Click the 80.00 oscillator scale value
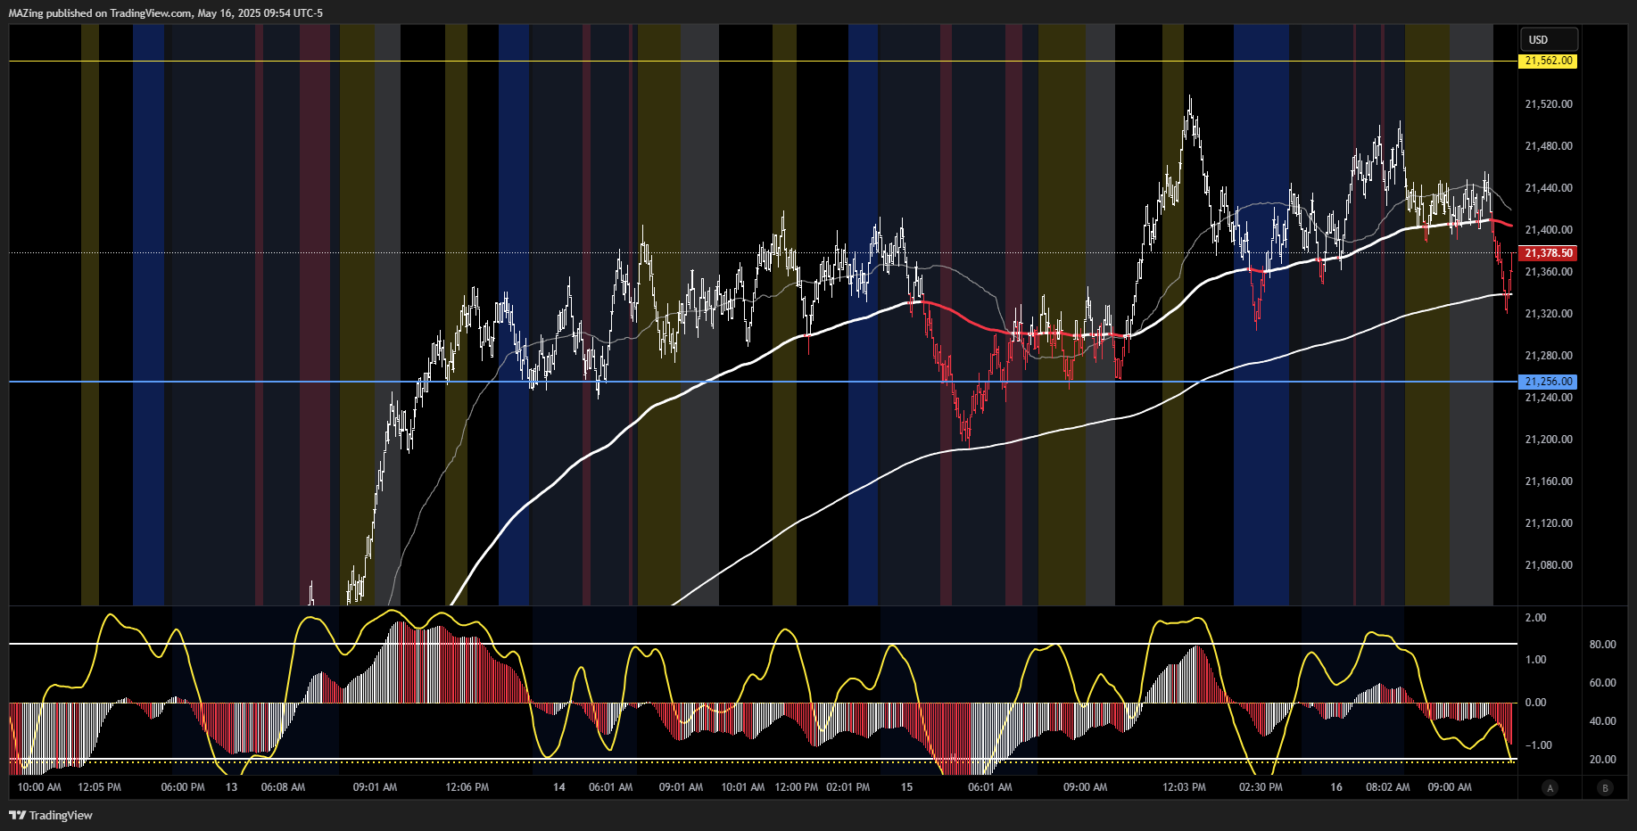Image resolution: width=1637 pixels, height=831 pixels. point(1603,645)
